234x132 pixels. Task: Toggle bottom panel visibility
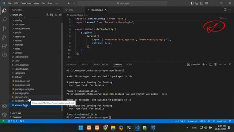click(197, 3)
